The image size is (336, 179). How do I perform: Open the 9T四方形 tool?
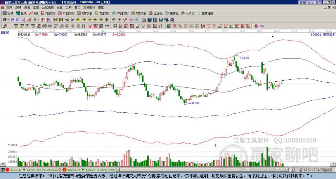click(x=120, y=13)
